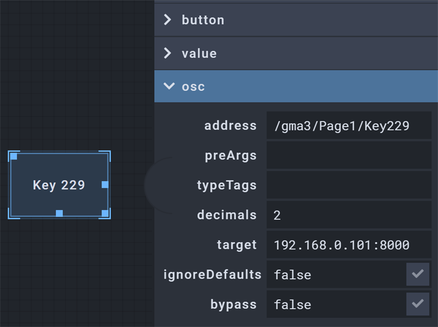The width and height of the screenshot is (438, 327).
Task: Collapse the osc section chevron
Action: point(168,86)
